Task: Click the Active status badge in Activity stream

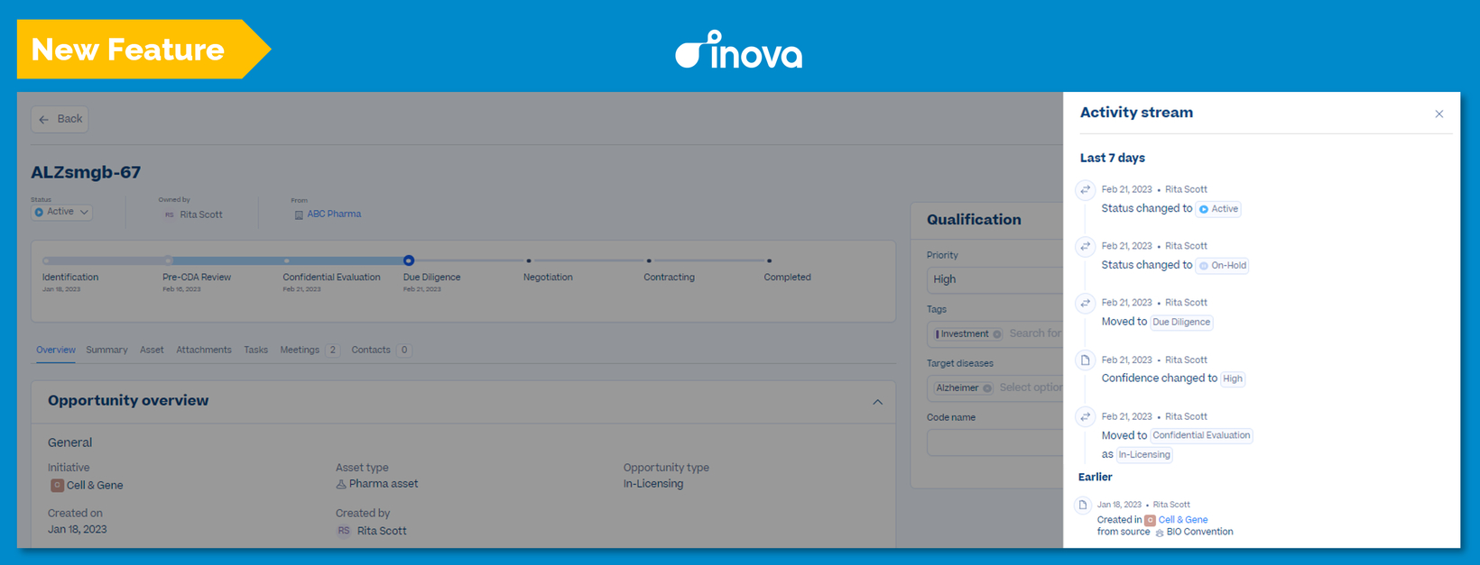Action: [1218, 209]
